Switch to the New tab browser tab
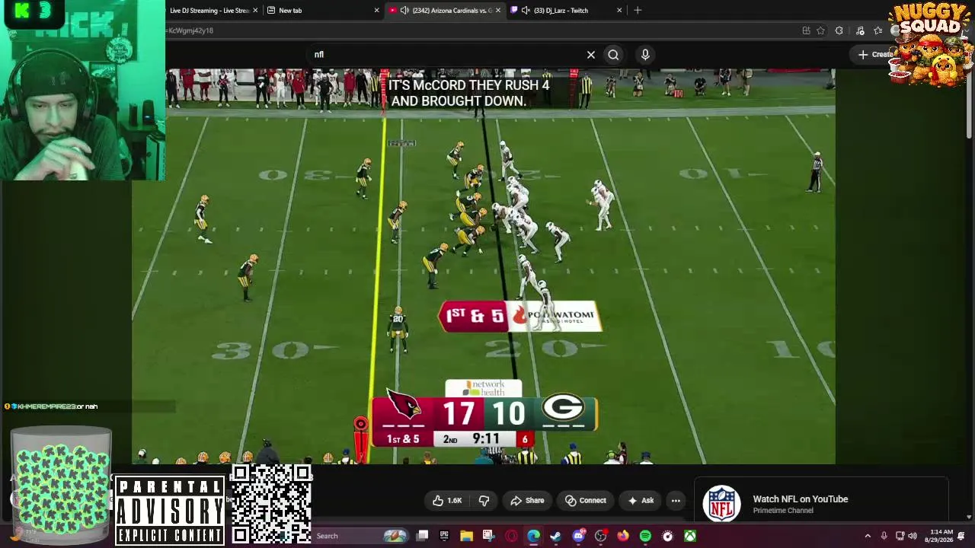This screenshot has width=975, height=548. 323,11
